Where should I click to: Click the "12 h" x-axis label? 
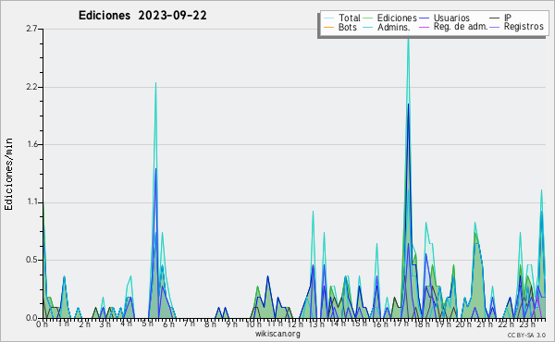(295, 324)
